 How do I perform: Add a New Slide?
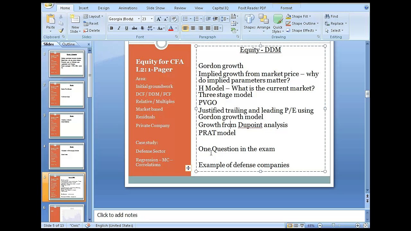(75, 23)
